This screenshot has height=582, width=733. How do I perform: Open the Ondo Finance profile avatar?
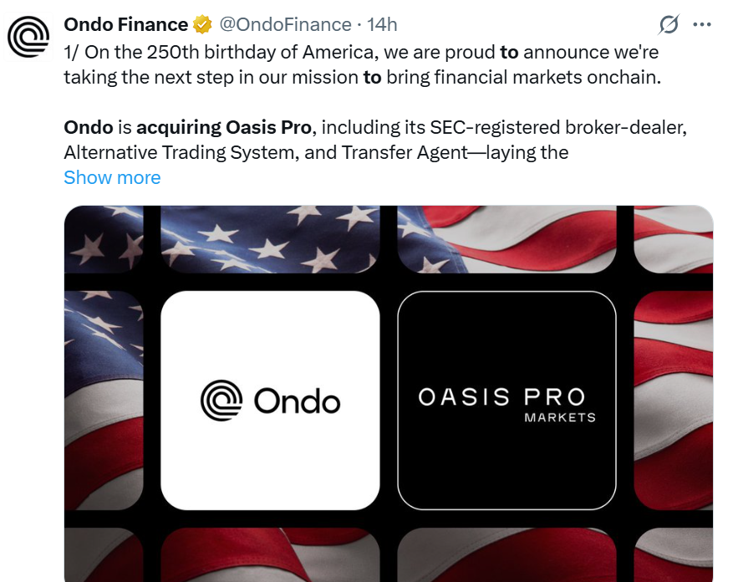pyautogui.click(x=28, y=37)
